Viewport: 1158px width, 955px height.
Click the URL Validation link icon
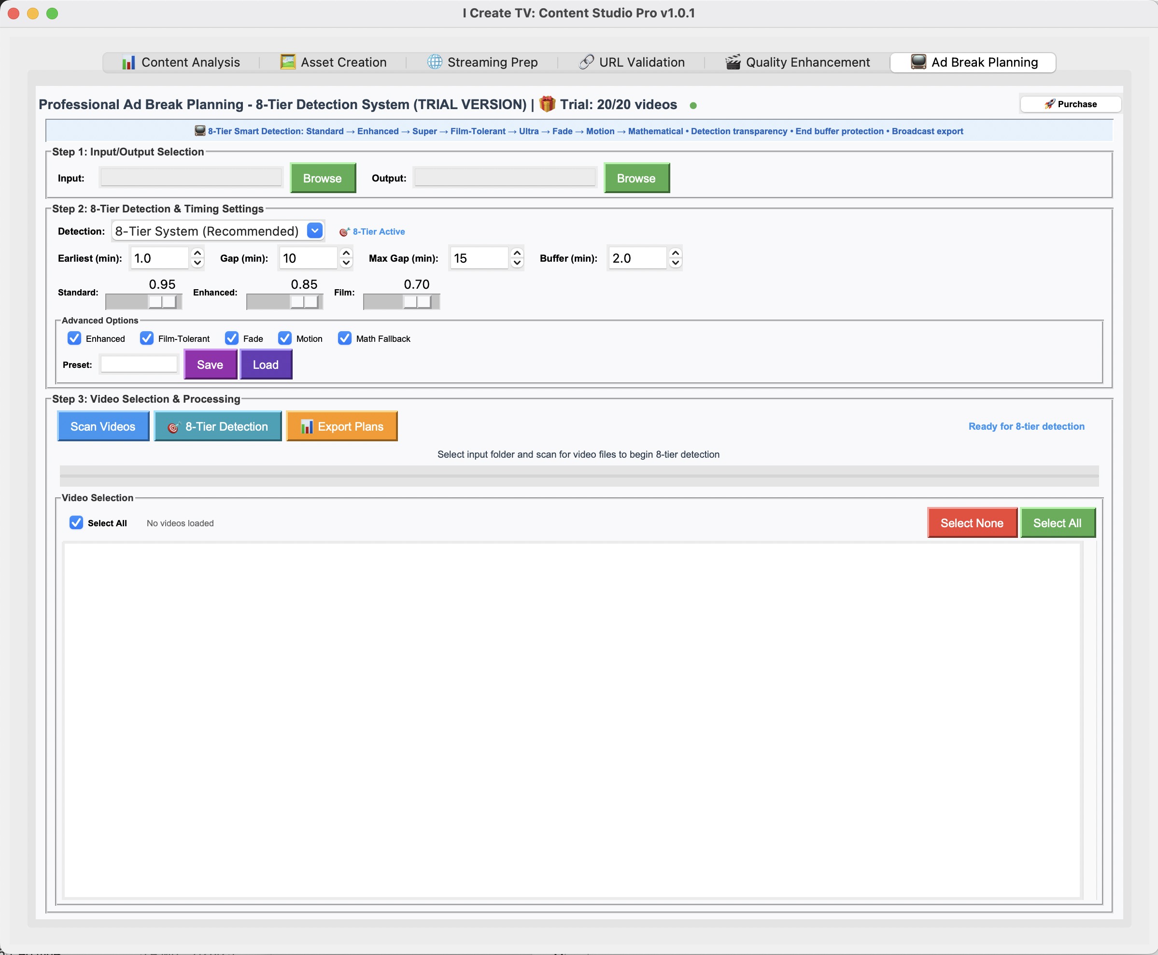(586, 62)
